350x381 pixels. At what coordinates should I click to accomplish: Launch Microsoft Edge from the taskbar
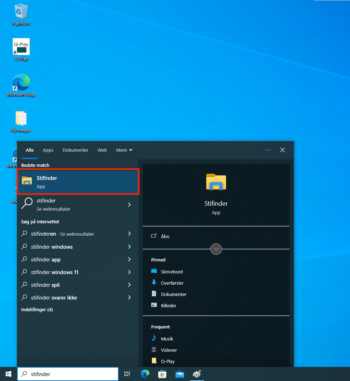click(145, 374)
